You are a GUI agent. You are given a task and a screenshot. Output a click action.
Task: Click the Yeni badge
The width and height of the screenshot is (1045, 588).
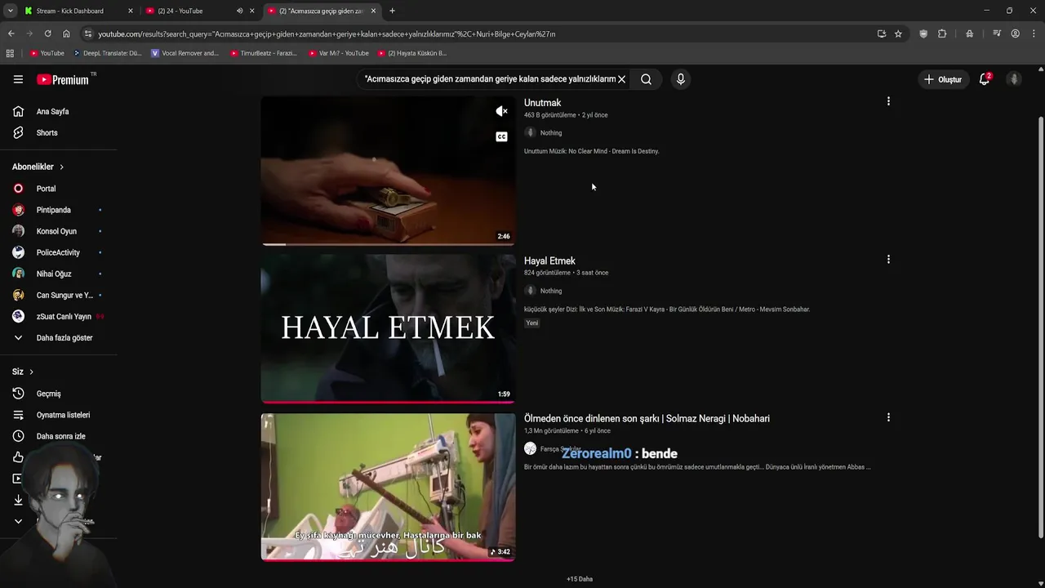532,323
